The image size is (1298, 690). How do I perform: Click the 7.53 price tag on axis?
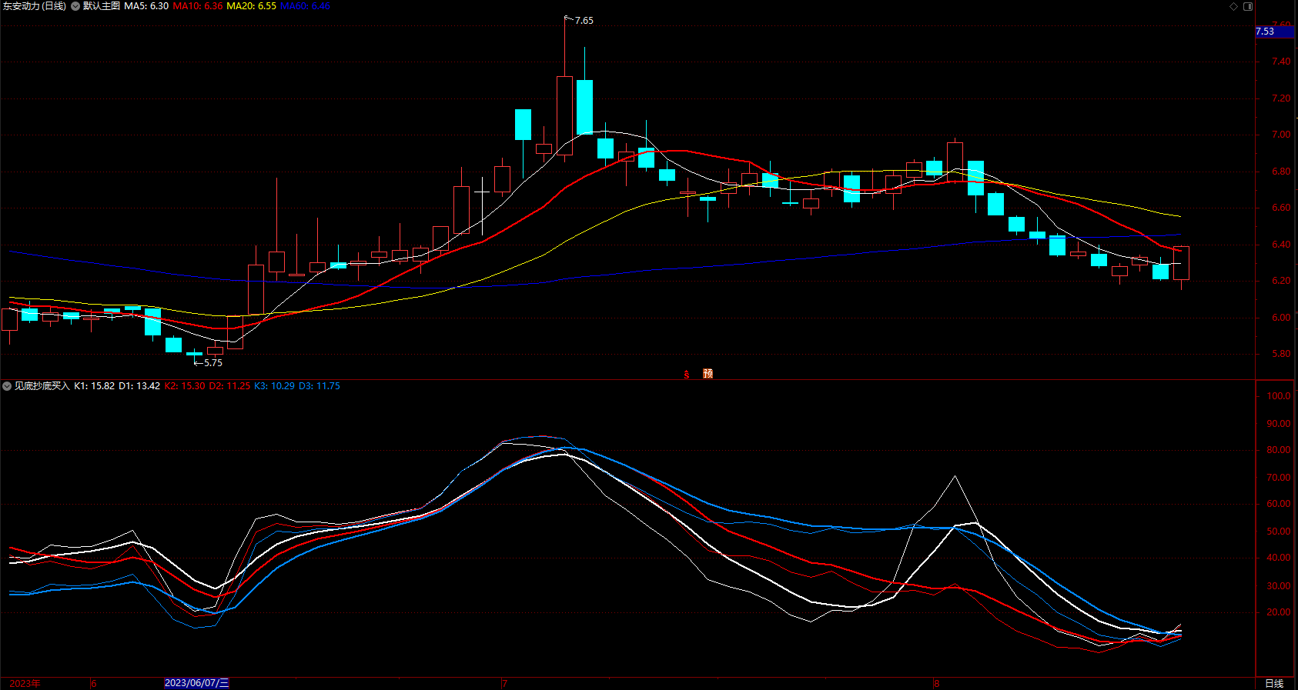(x=1275, y=32)
